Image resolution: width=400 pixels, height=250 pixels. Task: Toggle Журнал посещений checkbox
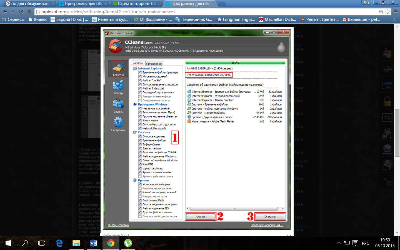point(140,76)
